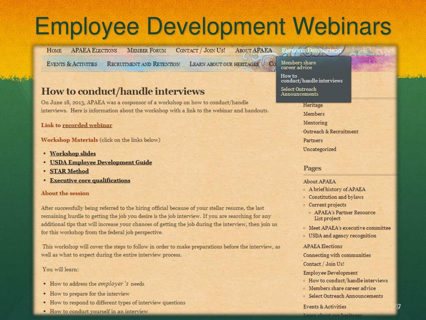Open Recruitment and Retention nav item
426x320 pixels.
(x=143, y=64)
